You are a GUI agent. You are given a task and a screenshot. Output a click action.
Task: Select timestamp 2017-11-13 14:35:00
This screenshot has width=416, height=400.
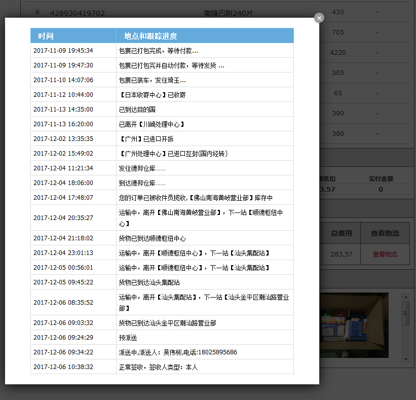[63, 109]
